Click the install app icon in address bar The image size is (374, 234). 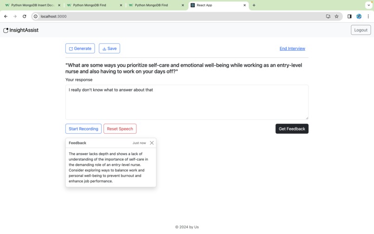point(328,16)
